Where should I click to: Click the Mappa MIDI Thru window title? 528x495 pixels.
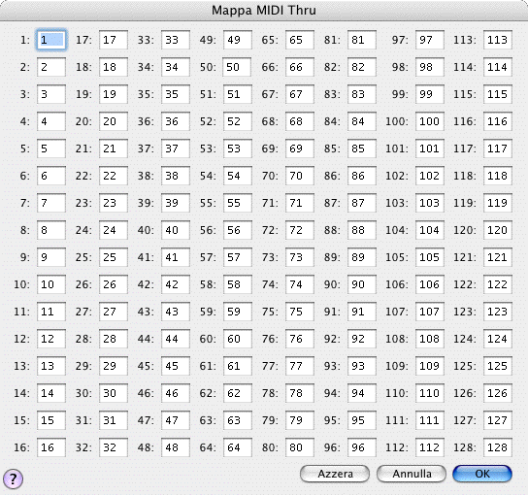(x=264, y=10)
